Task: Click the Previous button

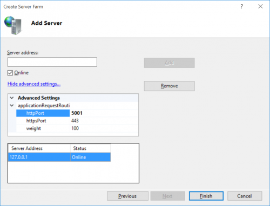Action: [x=127, y=196]
